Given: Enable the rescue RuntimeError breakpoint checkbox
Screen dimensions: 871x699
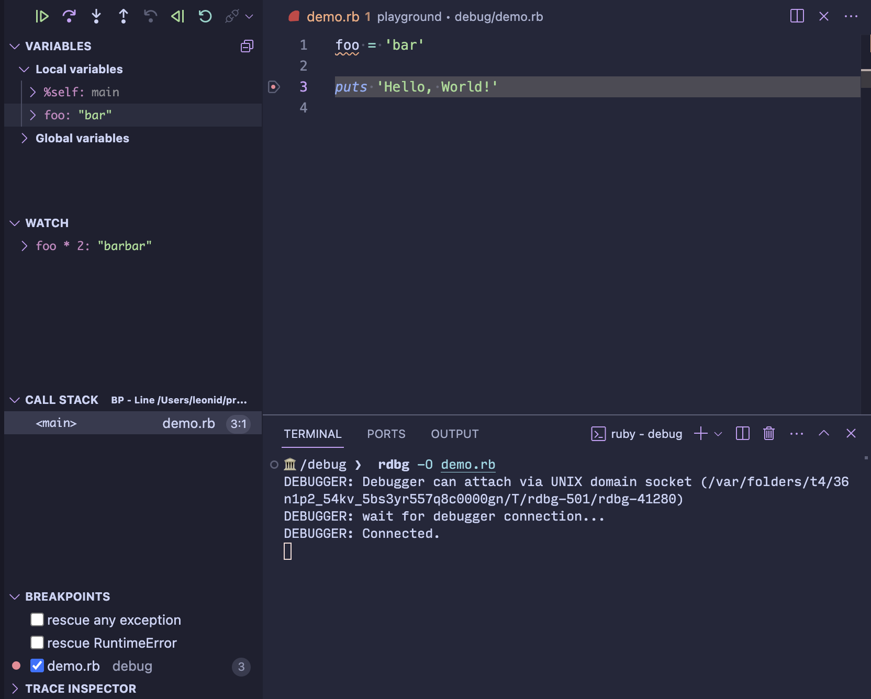Looking at the screenshot, I should [37, 642].
